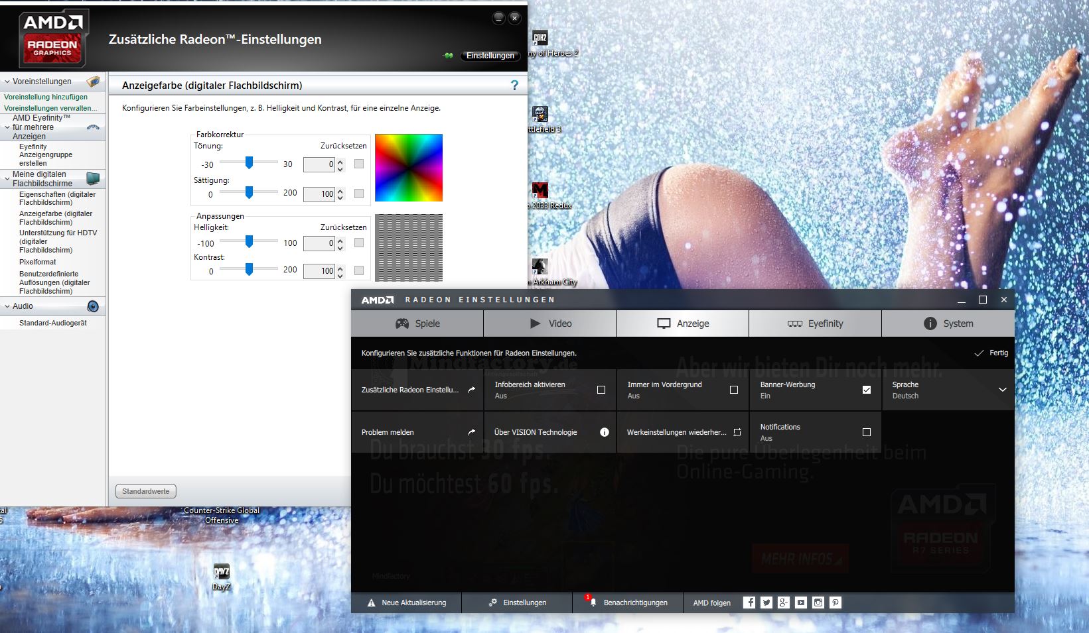Select the Batman Arkham City desktop icon
Screen dimensions: 1089x633
540,266
